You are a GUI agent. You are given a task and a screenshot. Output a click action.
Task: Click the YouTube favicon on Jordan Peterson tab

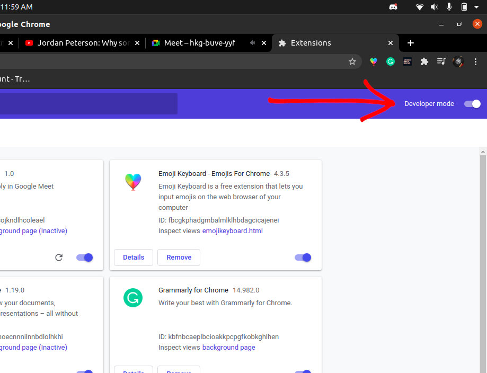tap(29, 43)
